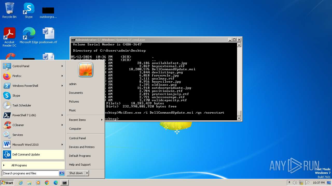Click the Task Scheduler icon in Start menu
Image resolution: width=332 pixels, height=186 pixels.
point(7,105)
